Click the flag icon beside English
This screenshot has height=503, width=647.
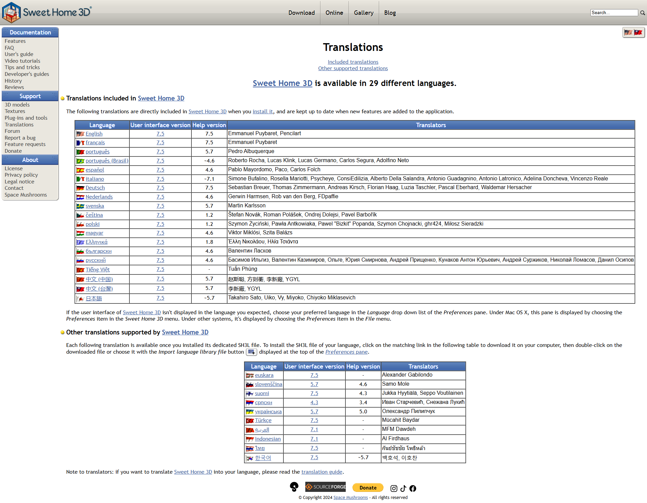[80, 134]
